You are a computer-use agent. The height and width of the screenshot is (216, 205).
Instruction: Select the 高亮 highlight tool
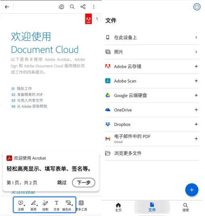coord(34,206)
